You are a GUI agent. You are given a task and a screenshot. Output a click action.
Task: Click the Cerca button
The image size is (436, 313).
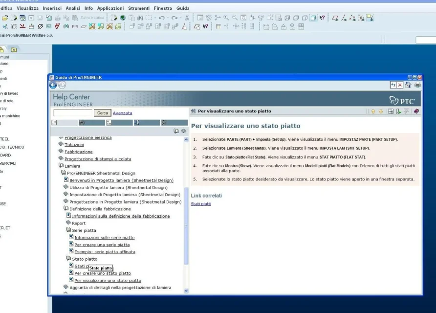click(102, 112)
